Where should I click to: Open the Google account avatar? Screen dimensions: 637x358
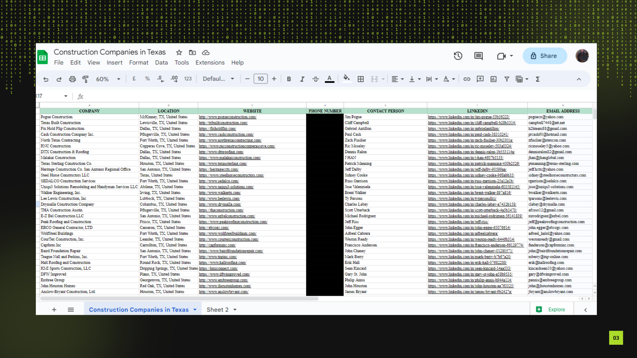pyautogui.click(x=582, y=56)
